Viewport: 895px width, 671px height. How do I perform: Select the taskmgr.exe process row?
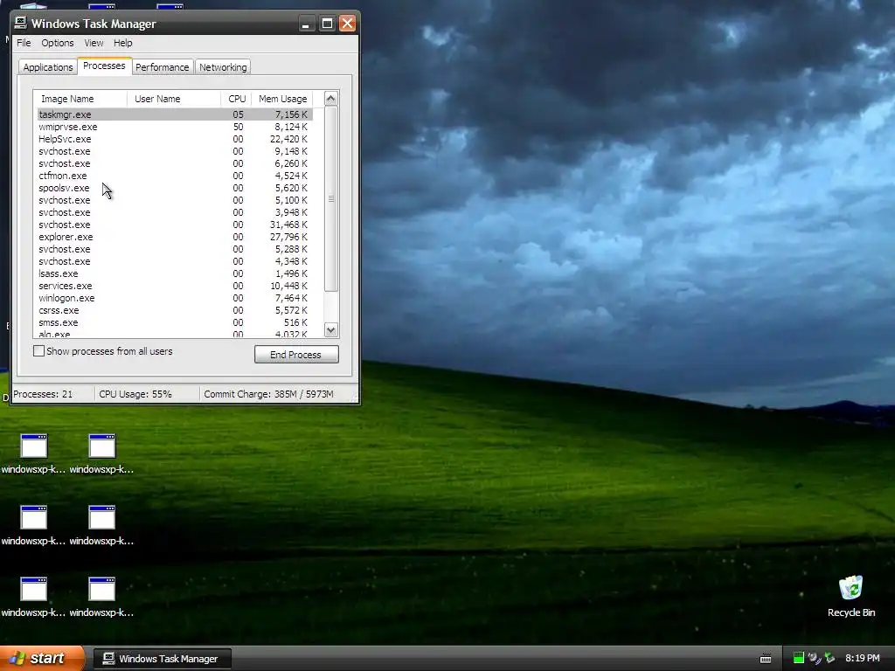click(x=175, y=114)
